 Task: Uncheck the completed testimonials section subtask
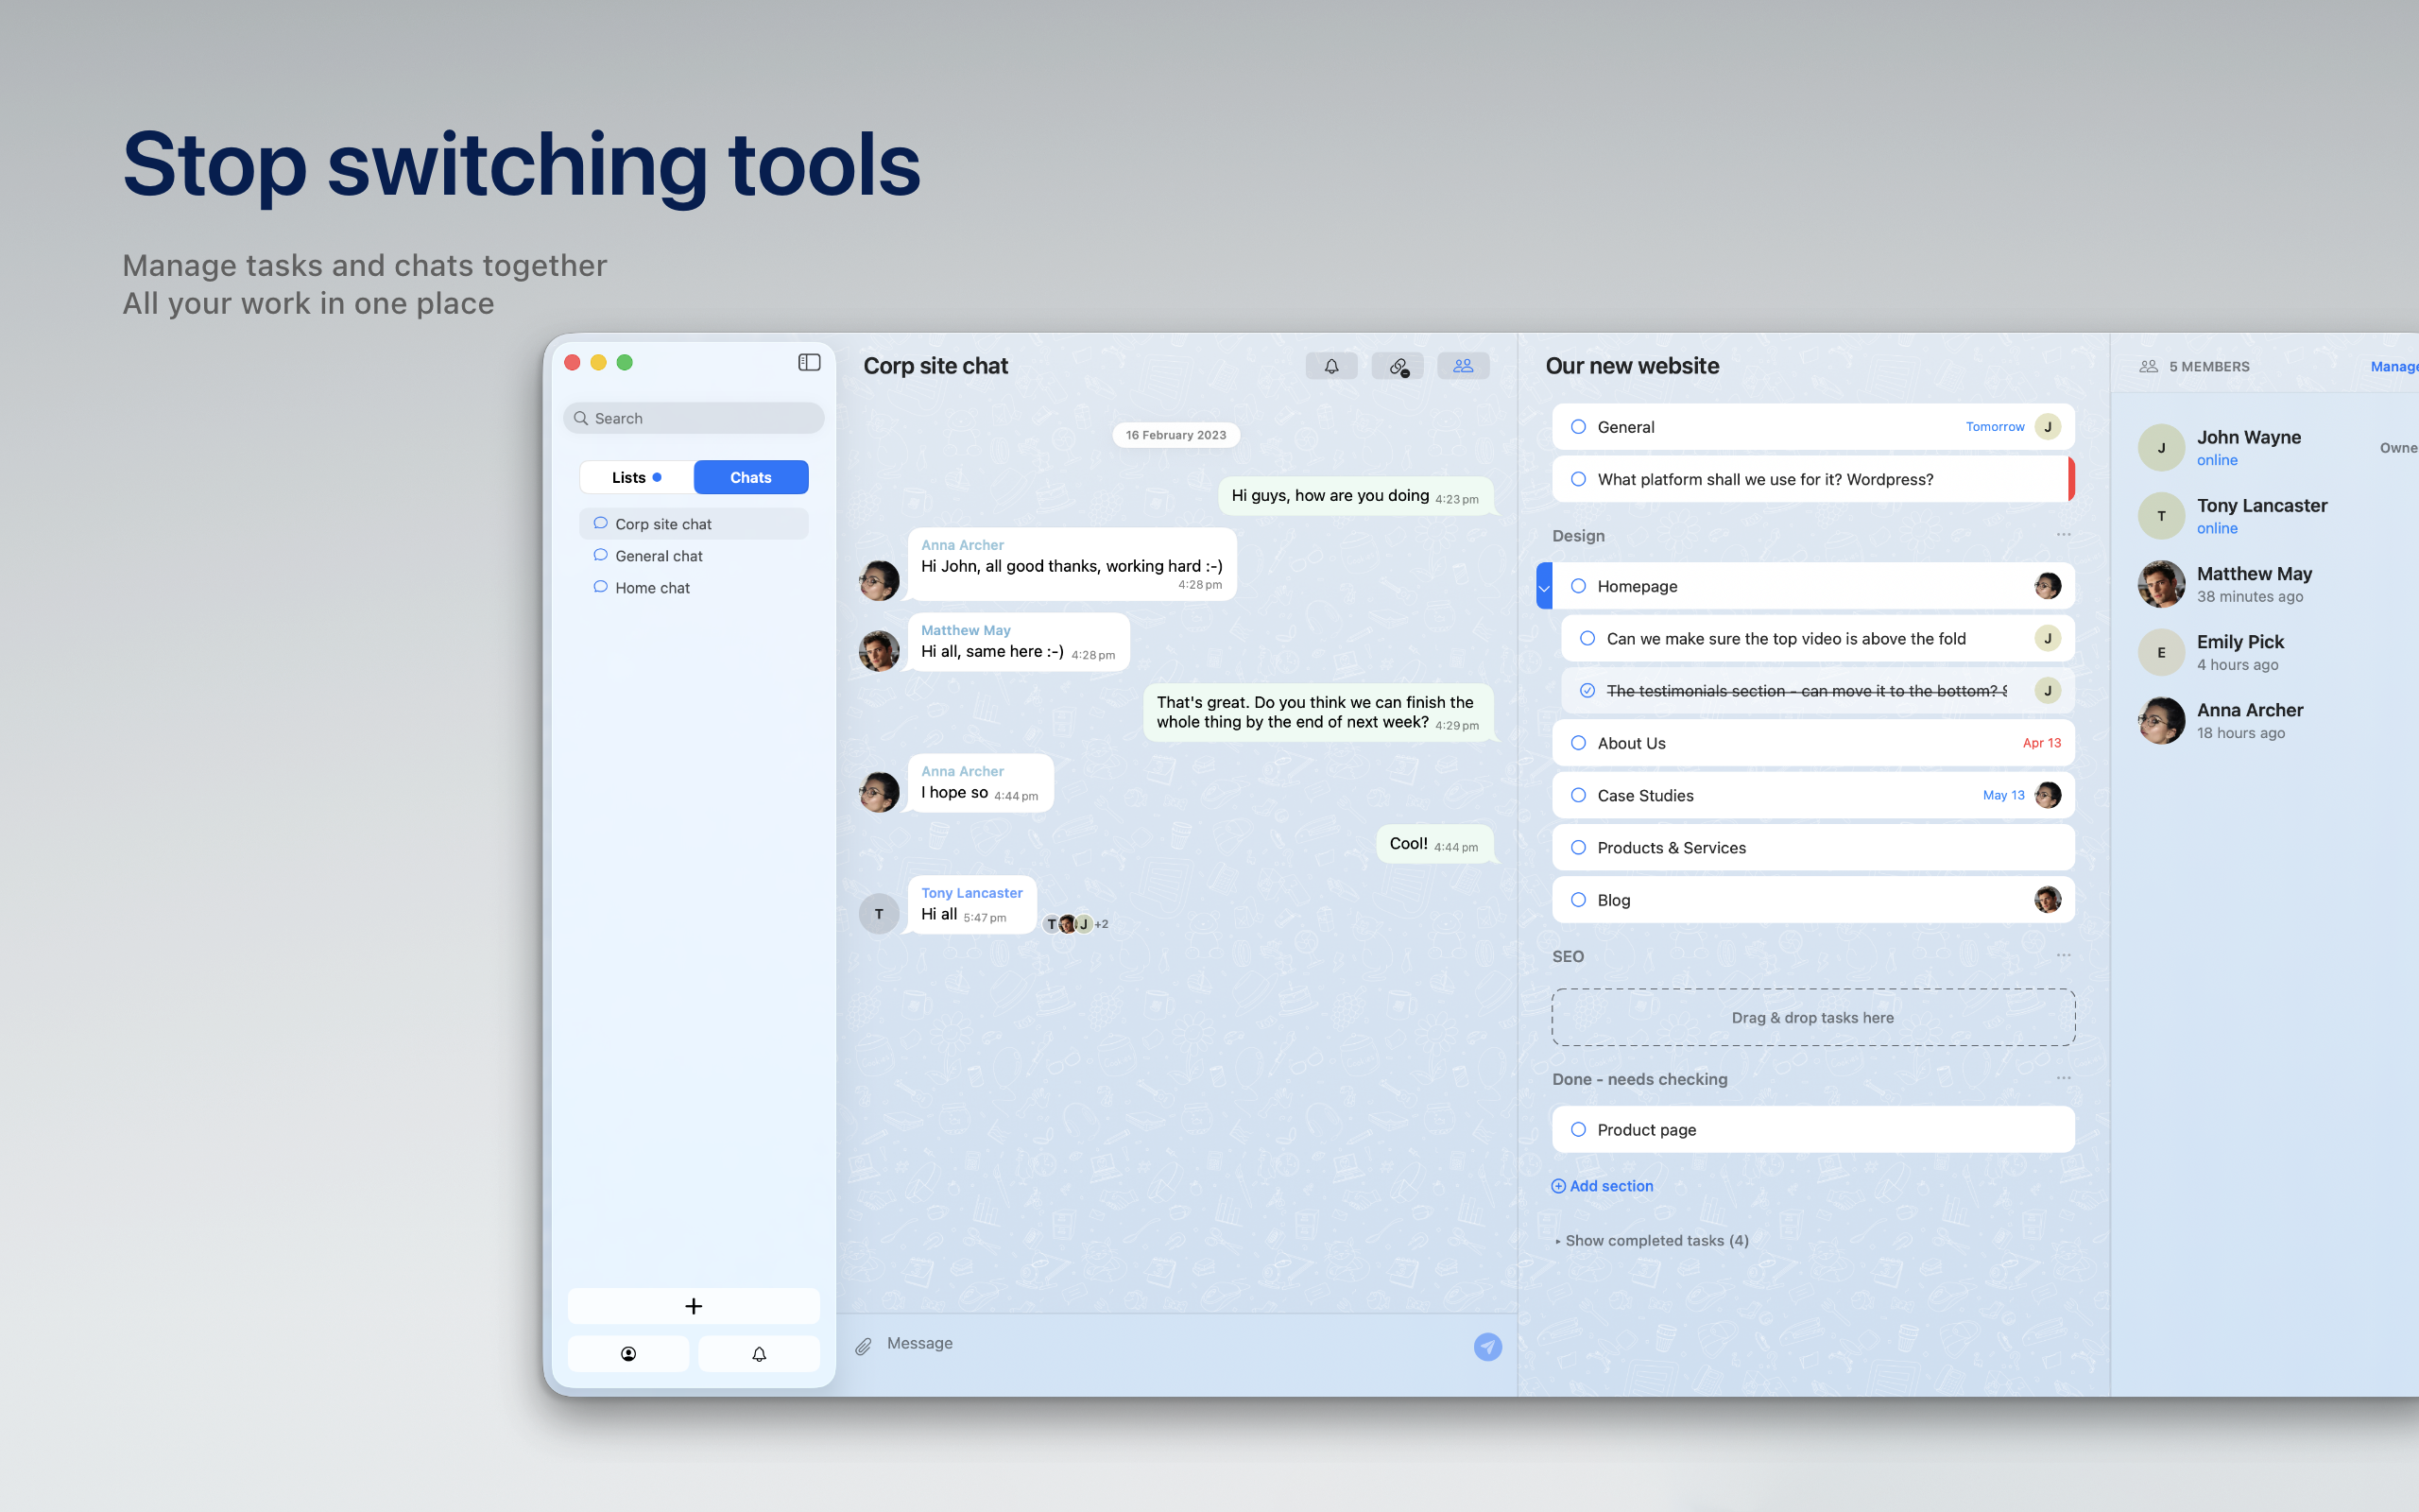(x=1587, y=690)
